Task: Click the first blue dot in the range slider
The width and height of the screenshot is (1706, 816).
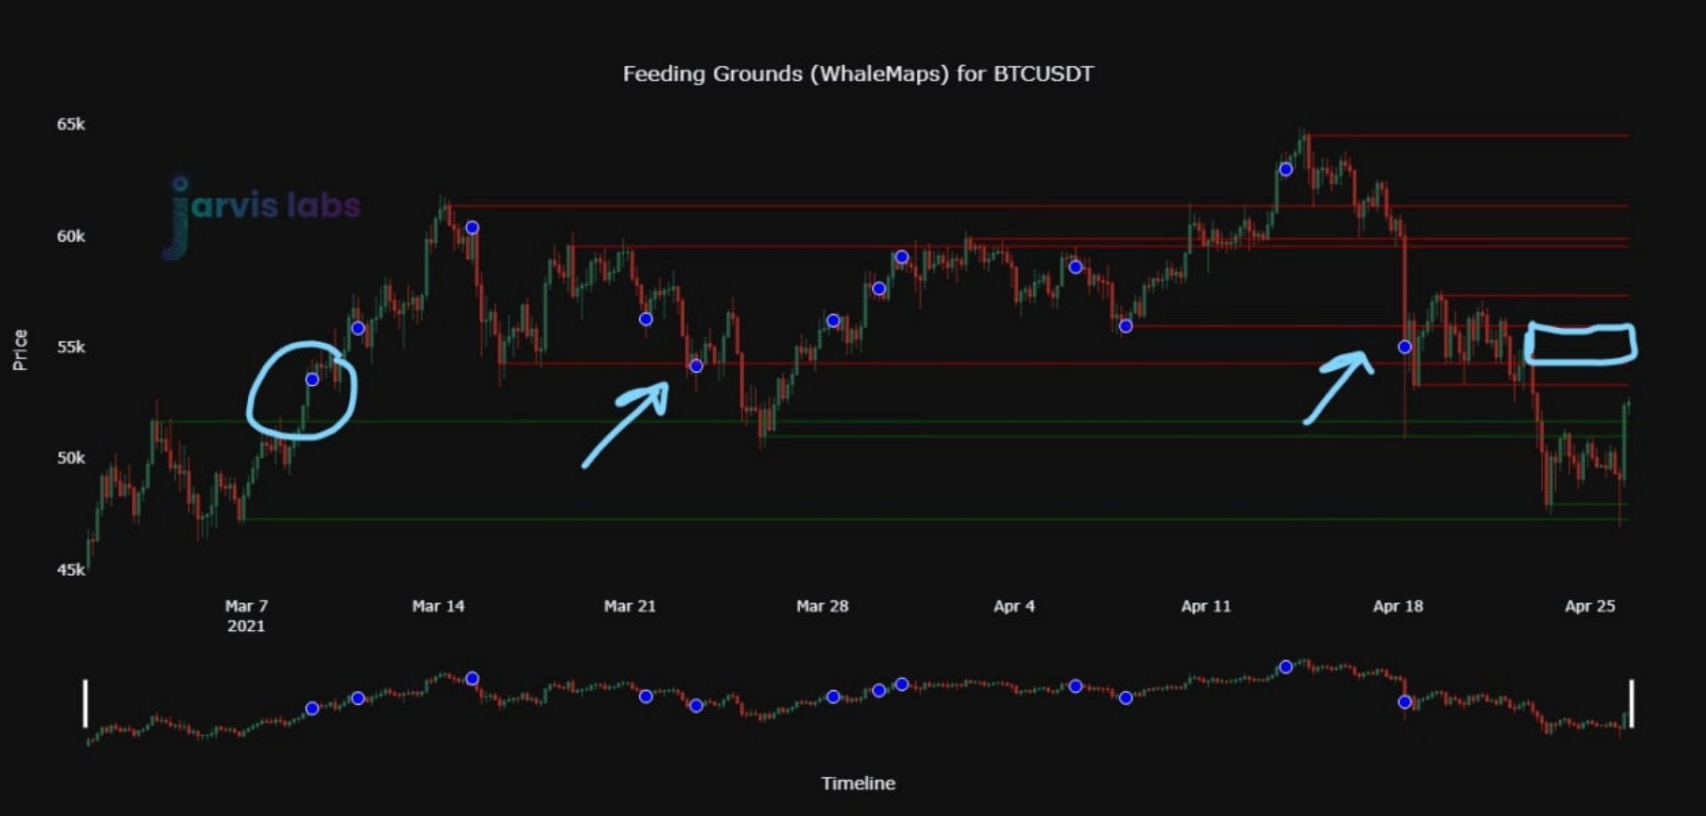Action: click(312, 708)
